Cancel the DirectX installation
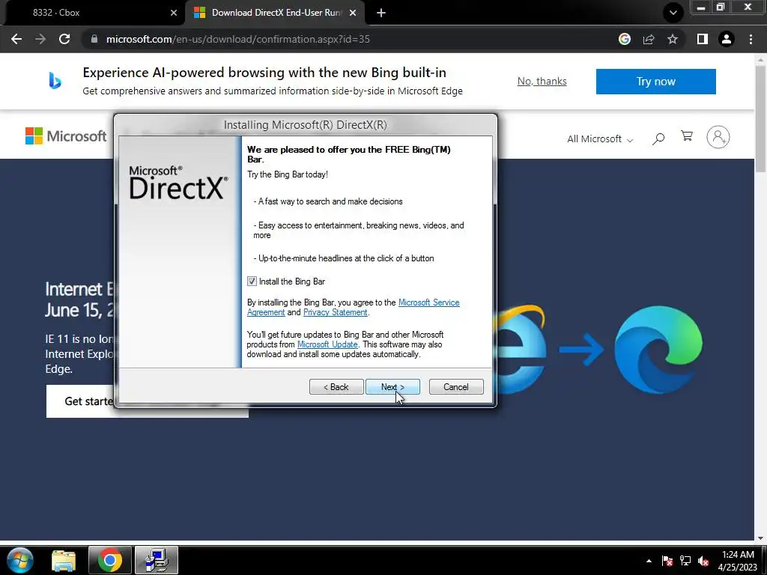Image resolution: width=767 pixels, height=575 pixels. tap(456, 387)
